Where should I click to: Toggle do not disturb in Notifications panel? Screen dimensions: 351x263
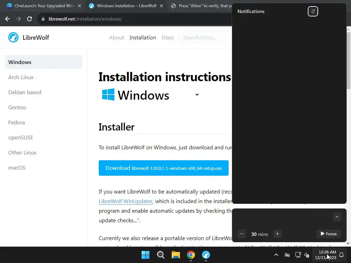point(313,11)
